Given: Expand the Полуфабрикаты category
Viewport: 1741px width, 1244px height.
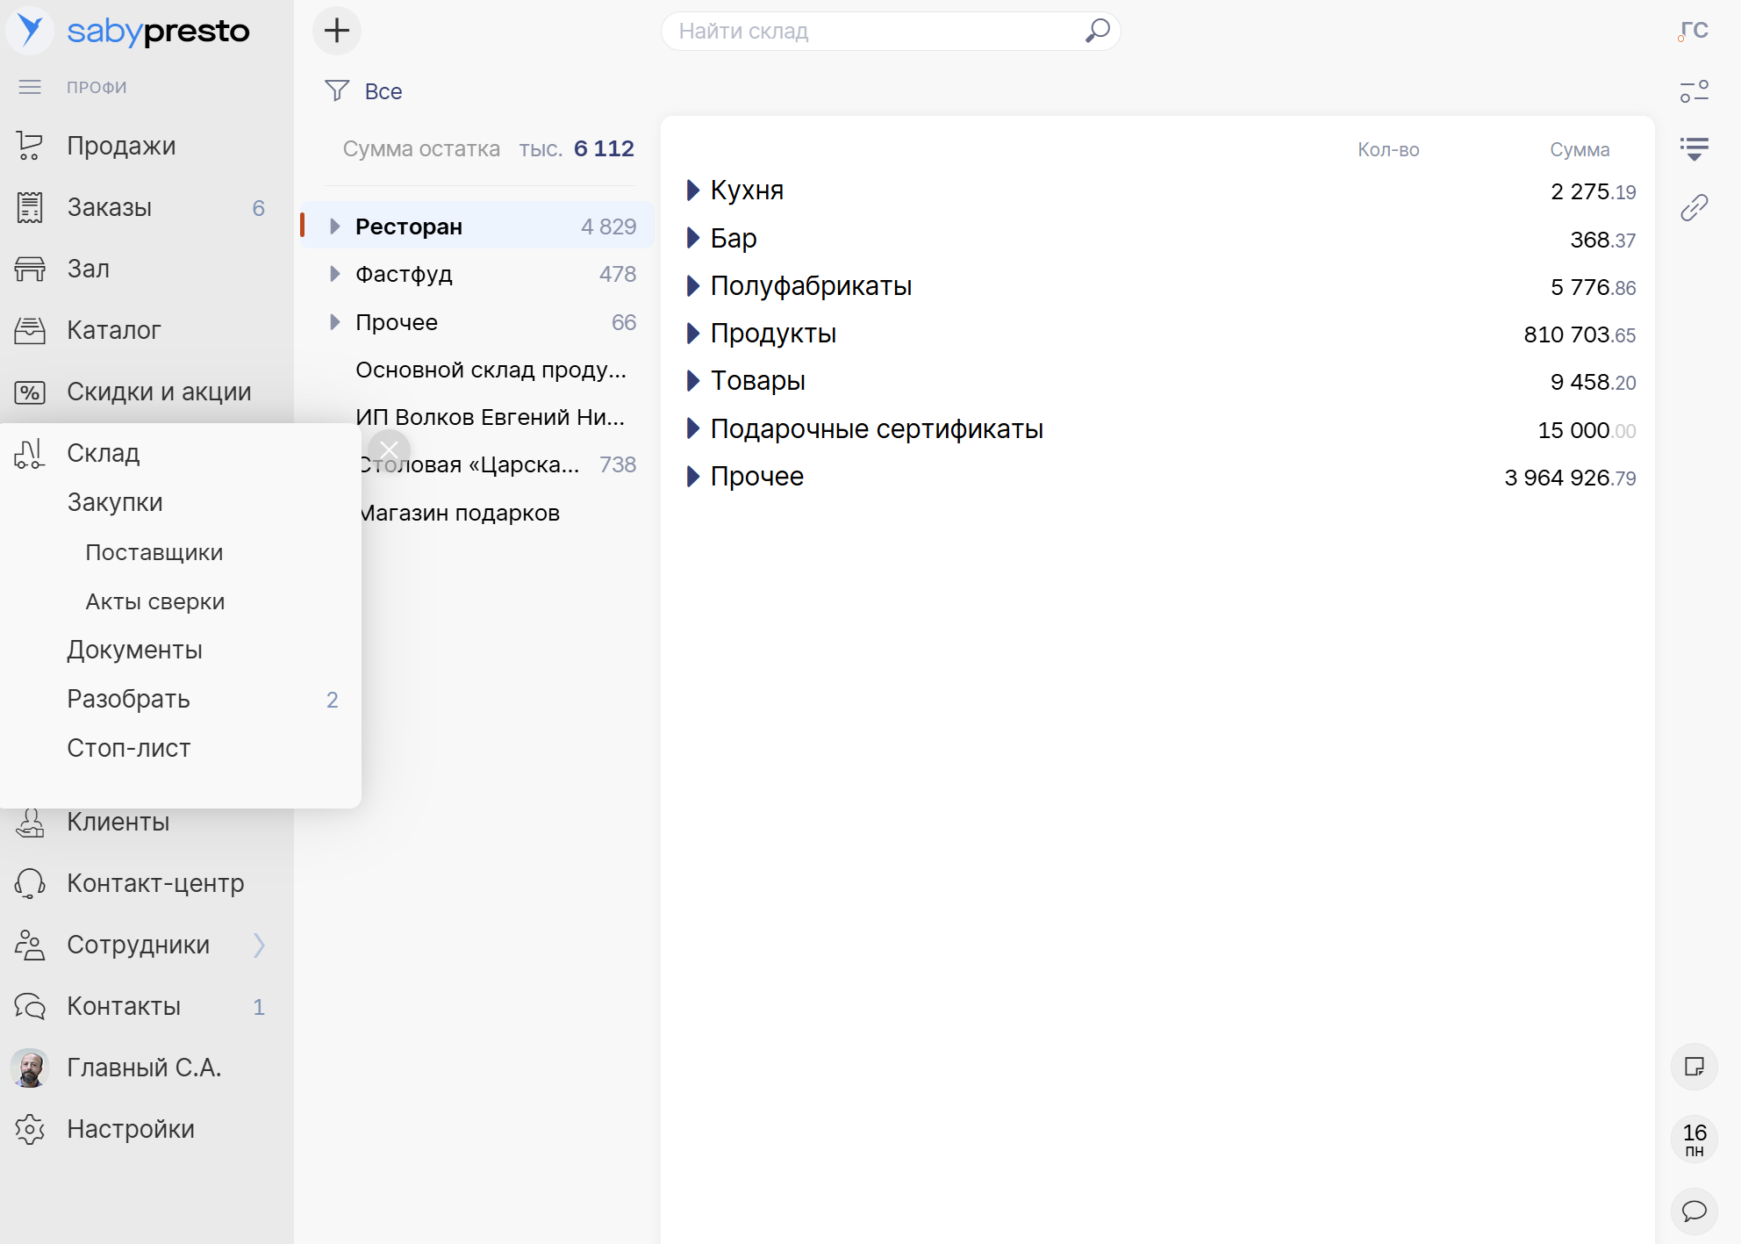Looking at the screenshot, I should (x=692, y=286).
